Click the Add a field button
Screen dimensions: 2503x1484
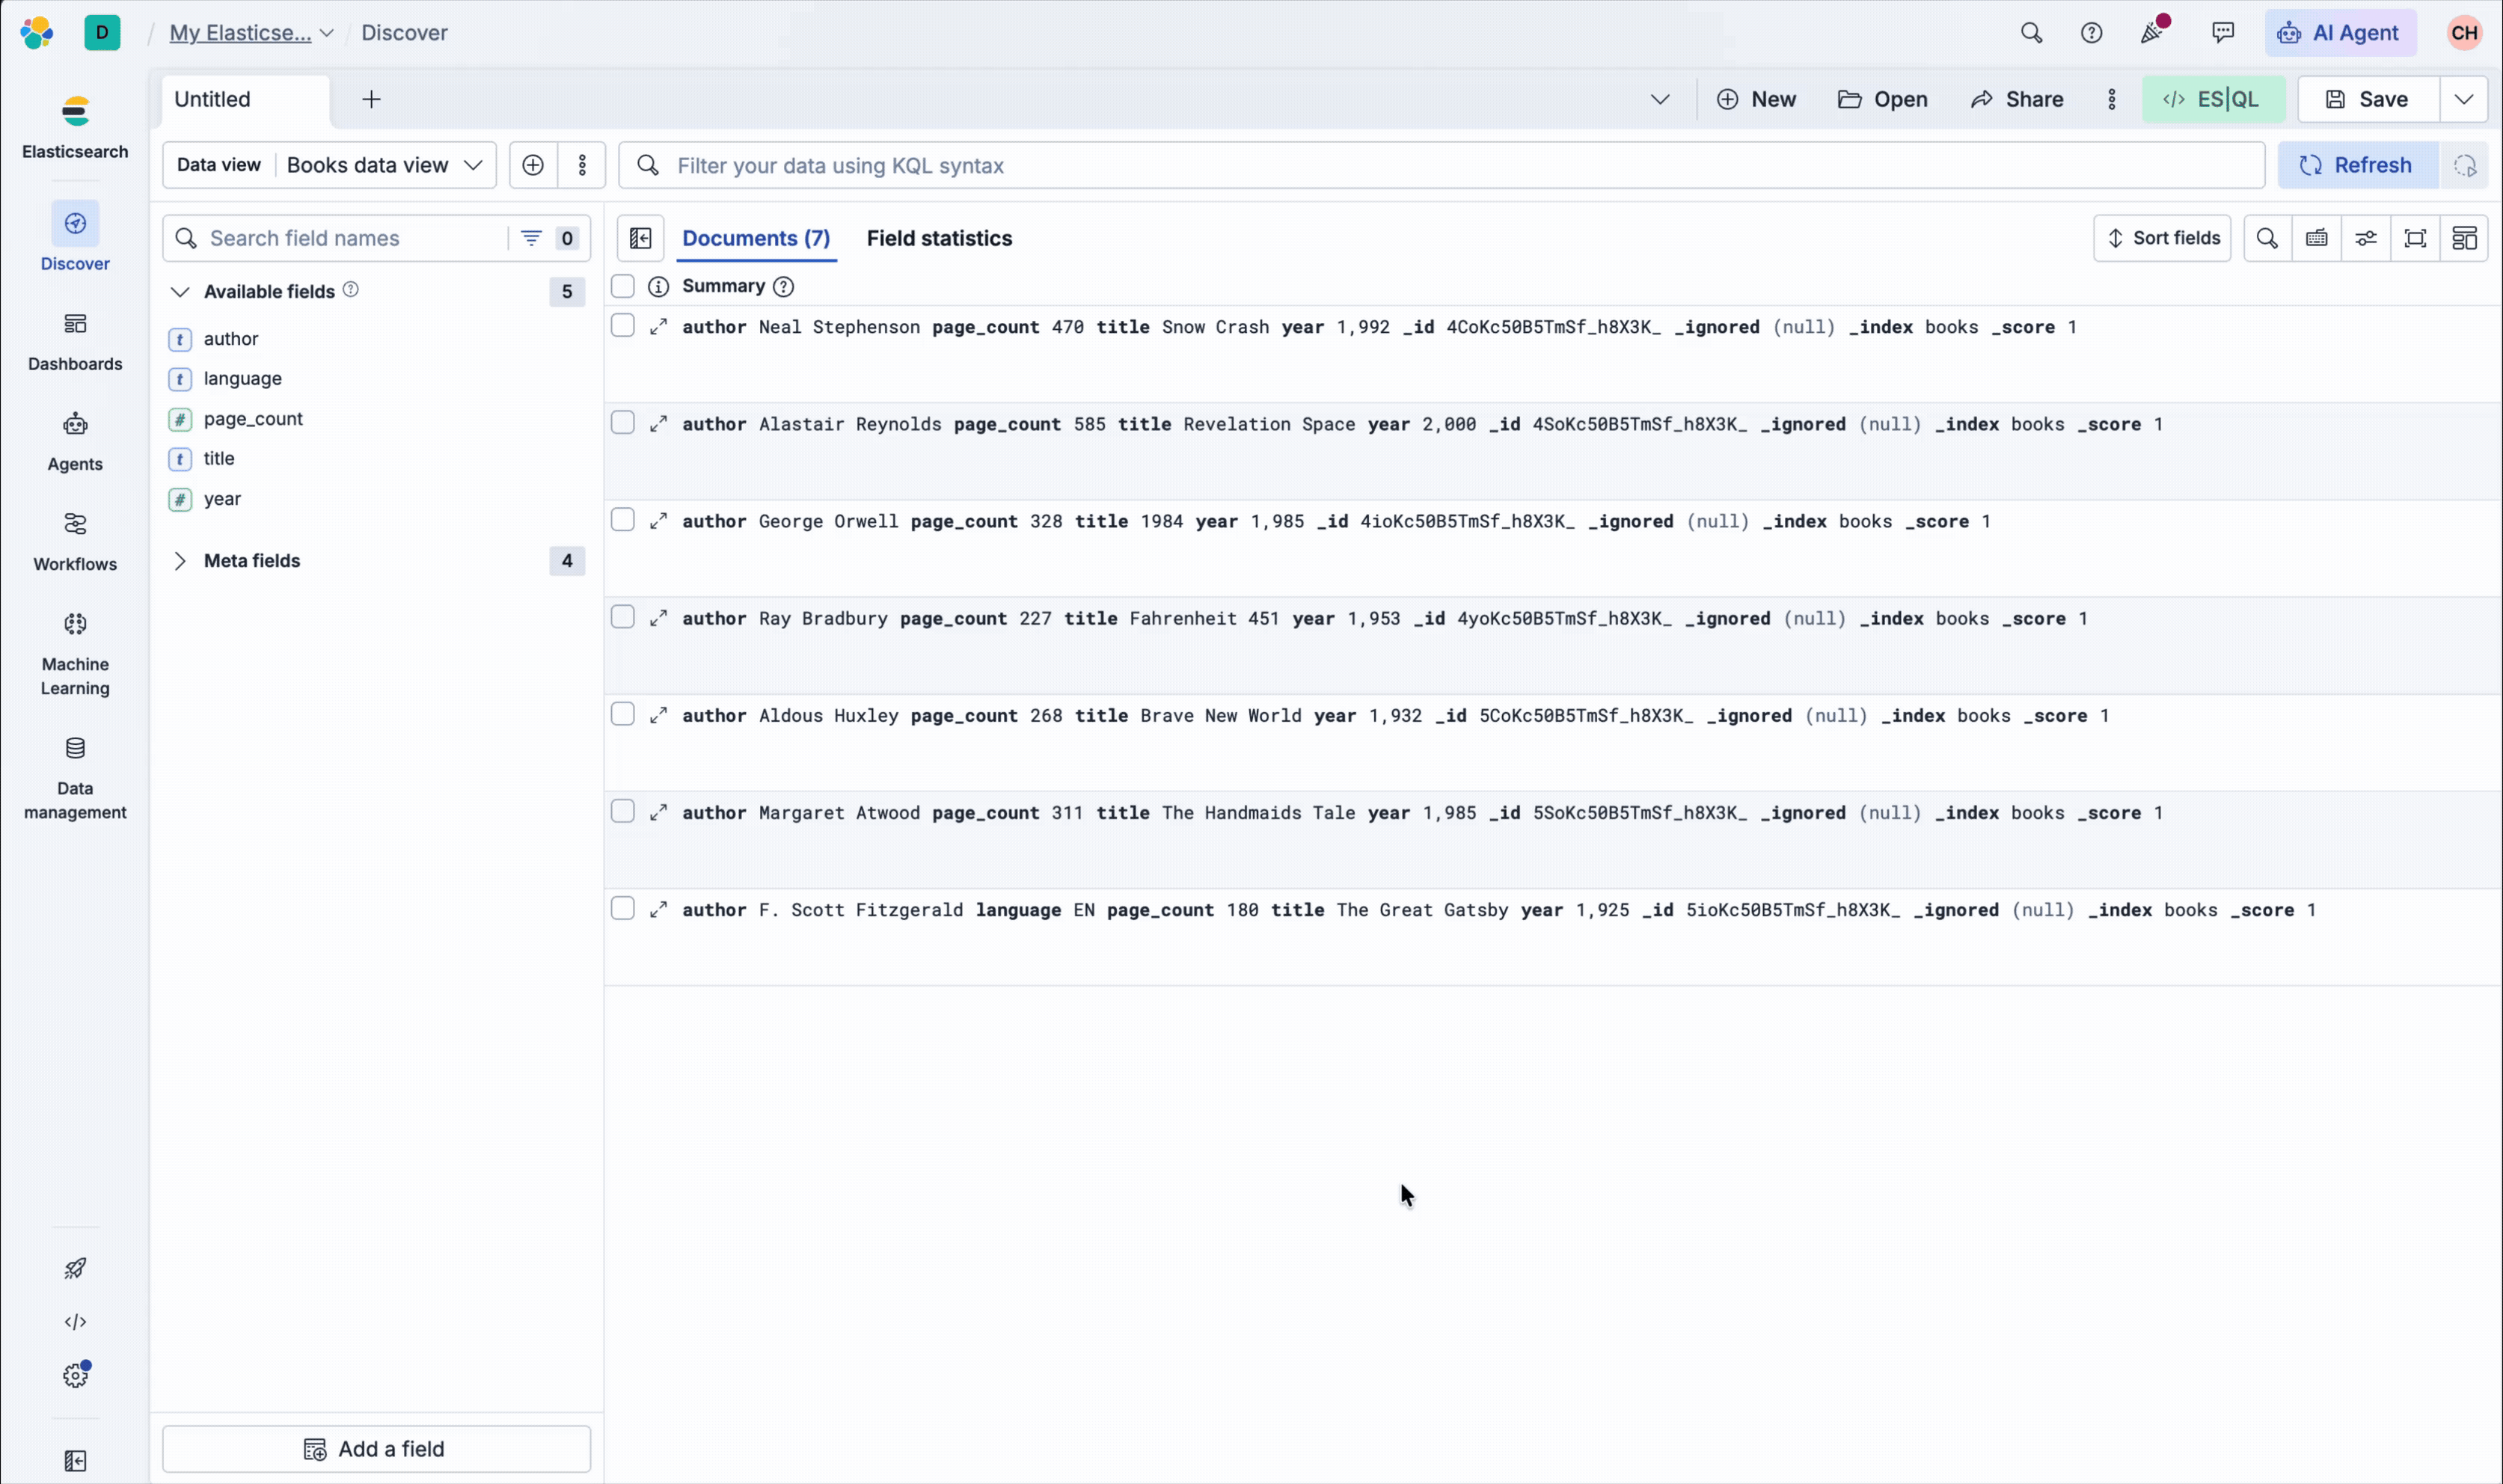[x=376, y=1449]
